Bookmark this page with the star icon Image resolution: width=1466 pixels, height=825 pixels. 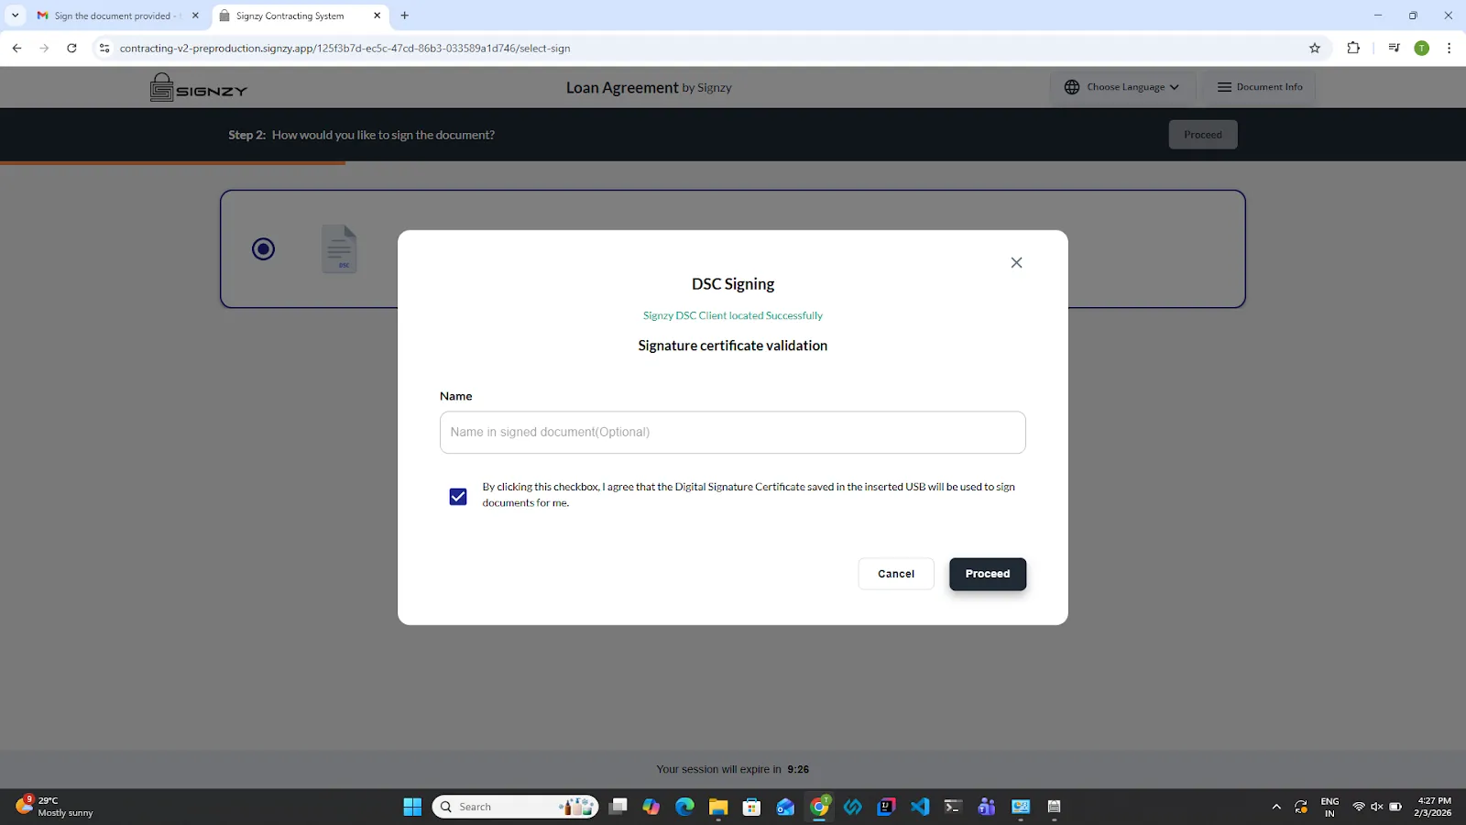[1315, 48]
